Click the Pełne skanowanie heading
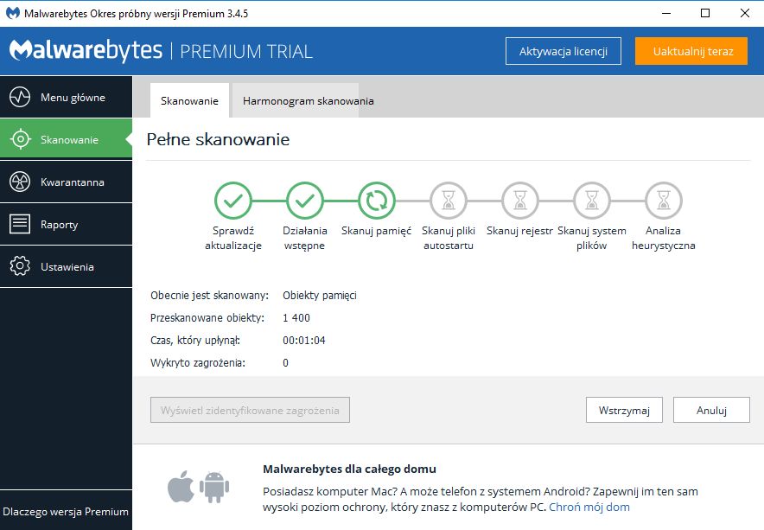Screen dimensions: 764x530 click(x=219, y=139)
